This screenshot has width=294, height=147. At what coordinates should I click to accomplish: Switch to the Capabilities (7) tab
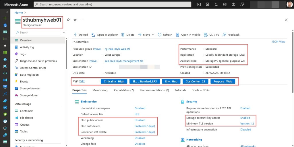tap(124, 90)
